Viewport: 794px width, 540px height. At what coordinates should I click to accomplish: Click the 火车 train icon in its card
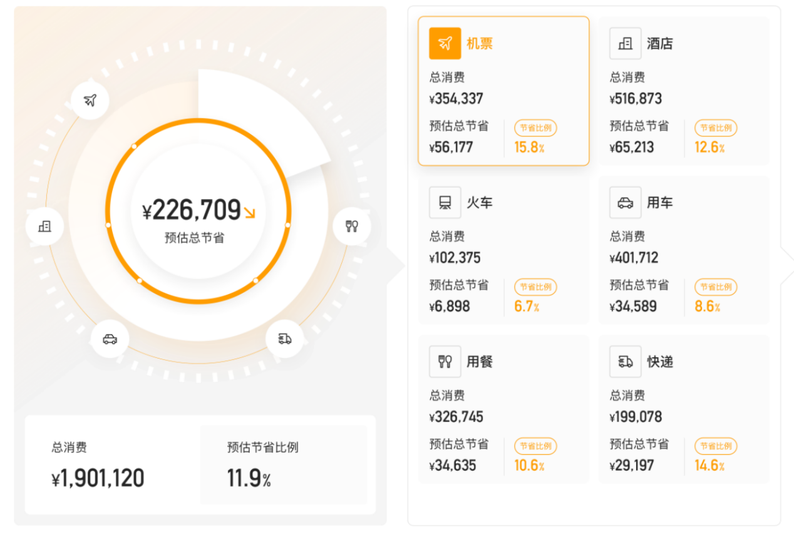point(445,202)
